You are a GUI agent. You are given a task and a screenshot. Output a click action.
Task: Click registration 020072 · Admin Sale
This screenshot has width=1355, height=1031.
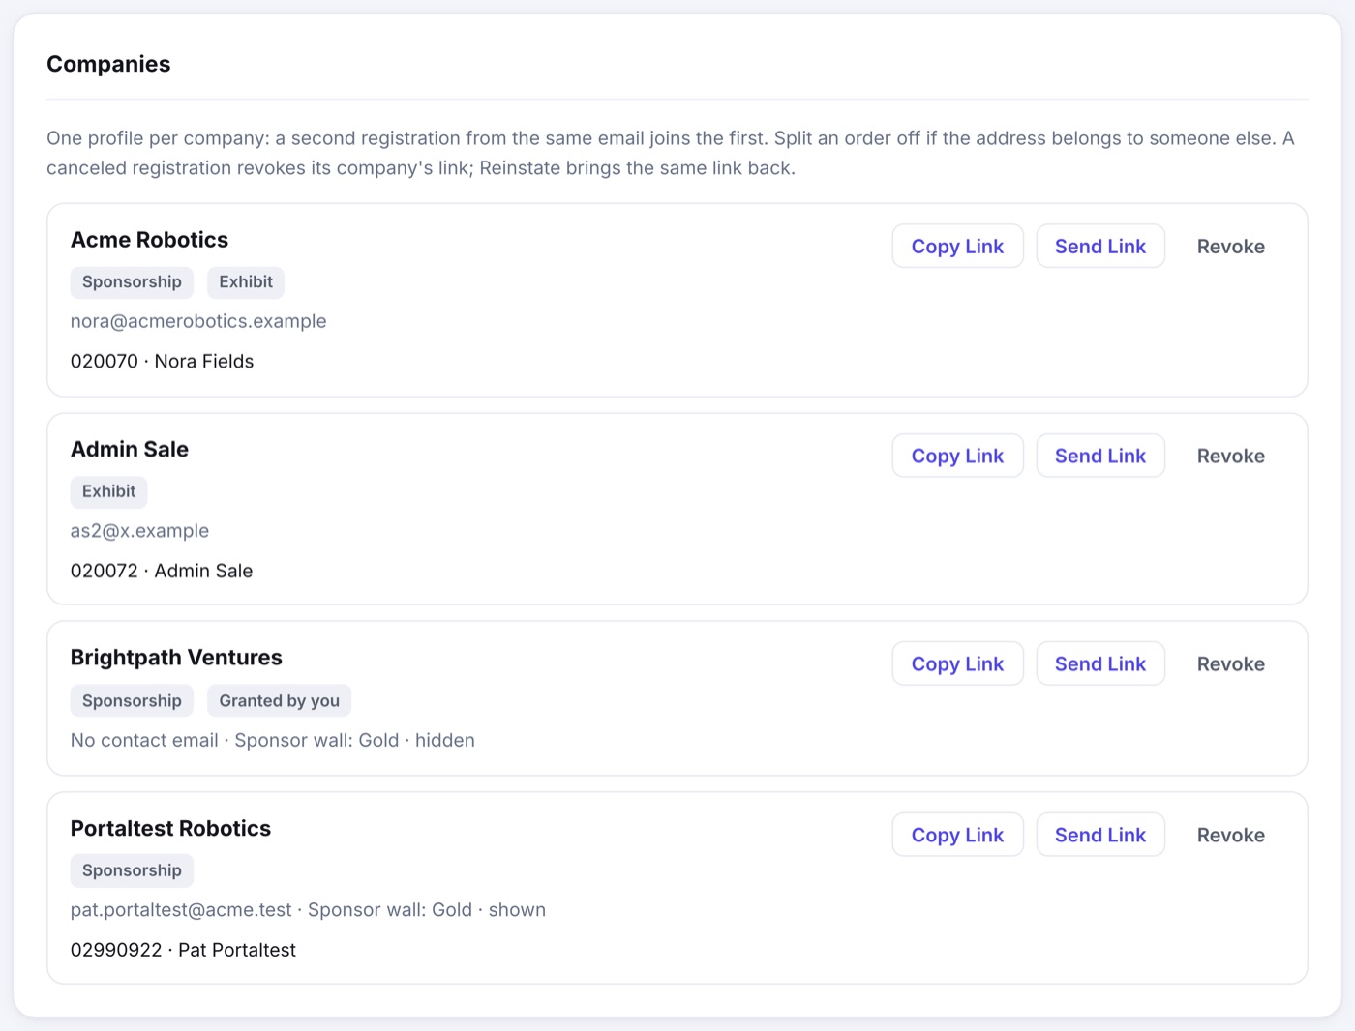pos(162,571)
